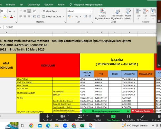This screenshot has width=161, height=129.
Task: Click the formula bar showing GENÇ
Action: [x=80, y=27]
